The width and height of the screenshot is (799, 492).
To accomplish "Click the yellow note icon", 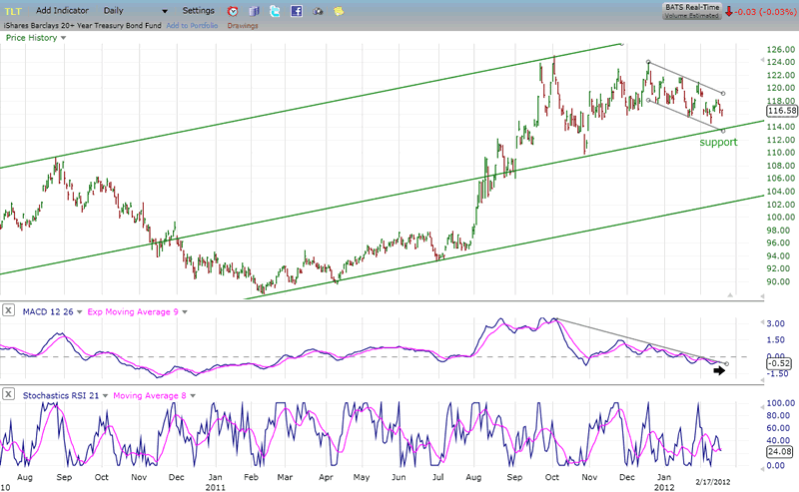I will (340, 11).
